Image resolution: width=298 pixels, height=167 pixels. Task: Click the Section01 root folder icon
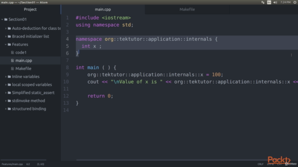pyautogui.click(x=6, y=19)
